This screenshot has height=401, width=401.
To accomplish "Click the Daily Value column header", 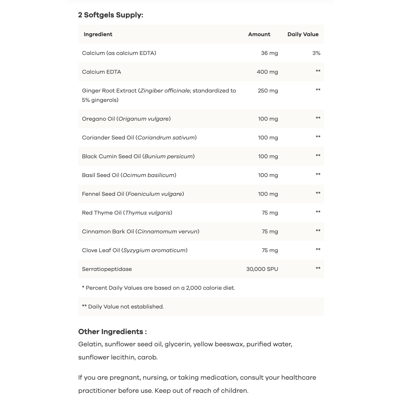I will [303, 34].
